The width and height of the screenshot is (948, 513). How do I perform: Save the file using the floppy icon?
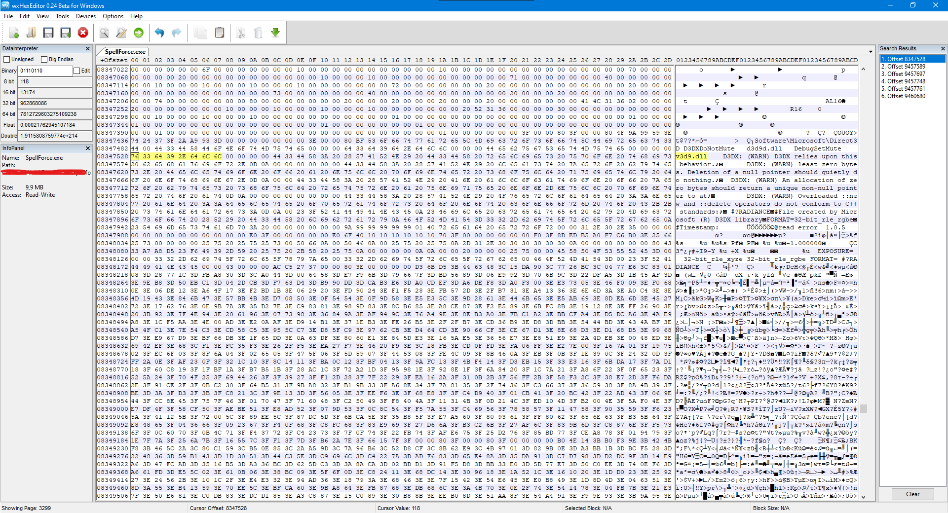pos(48,33)
